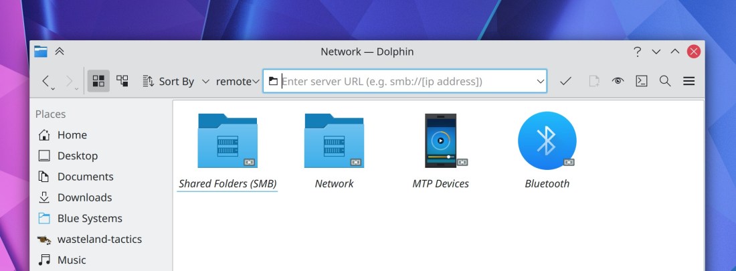Open the Shared Folders (SMB) folder
736x271 pixels.
[x=227, y=142]
